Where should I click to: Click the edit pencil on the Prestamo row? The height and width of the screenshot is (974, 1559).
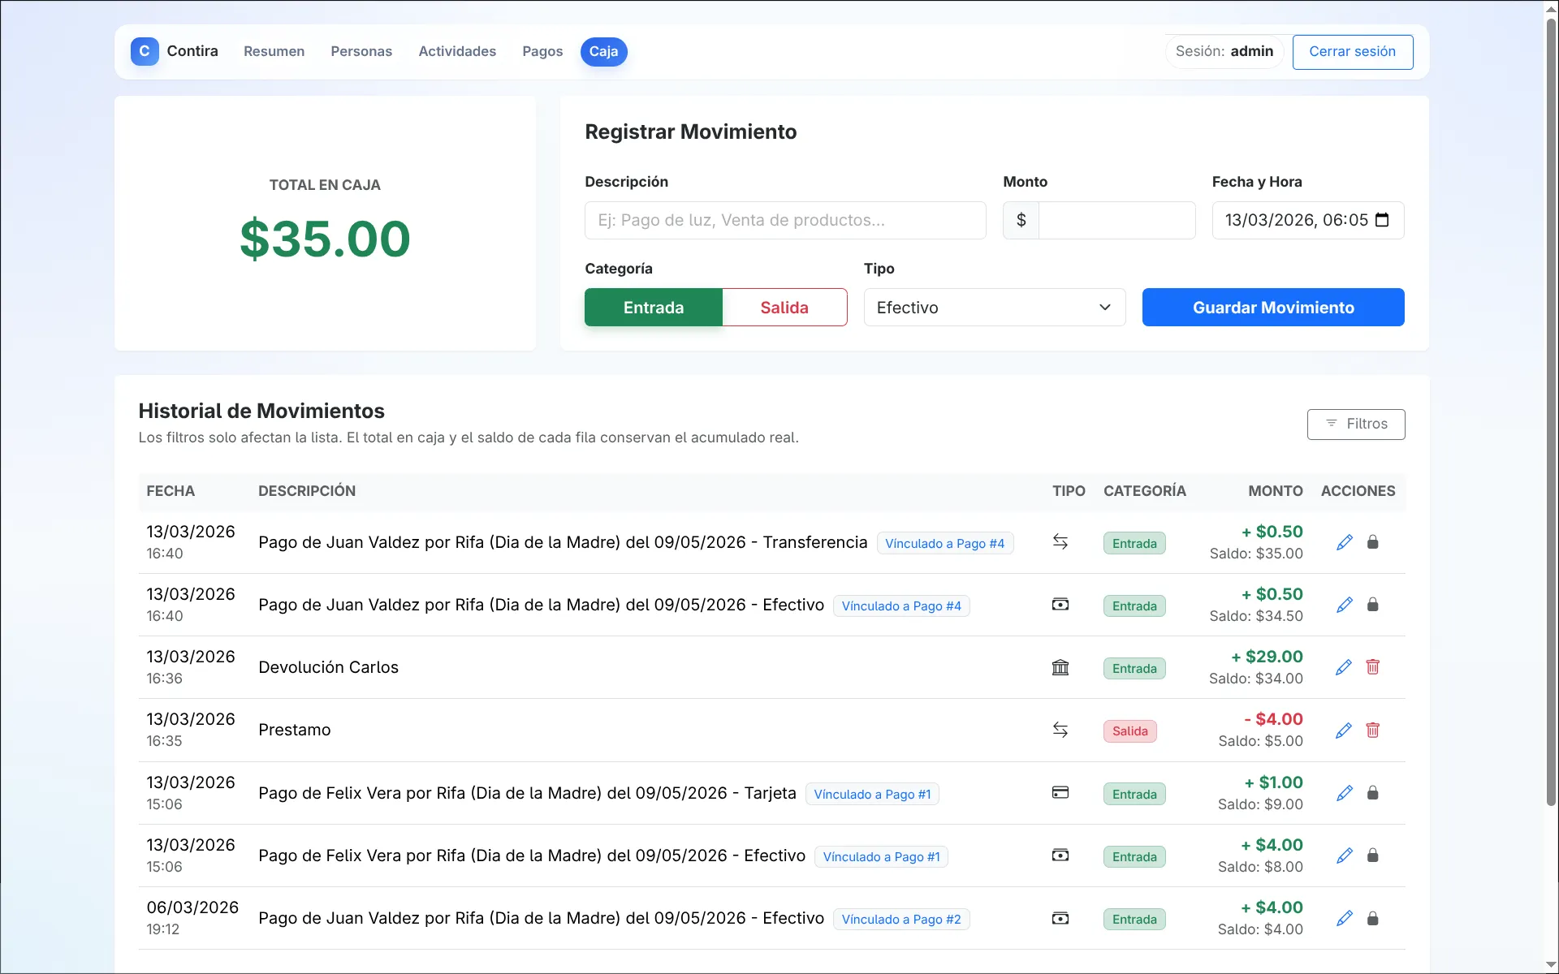pos(1343,730)
